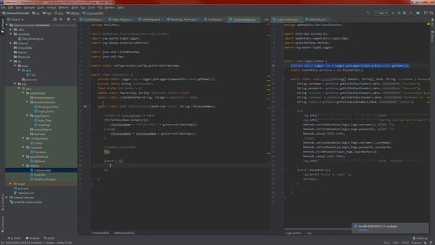This screenshot has height=245, width=435.
Task: Select Bookings_Action class in project tree
Action: [x=46, y=107]
